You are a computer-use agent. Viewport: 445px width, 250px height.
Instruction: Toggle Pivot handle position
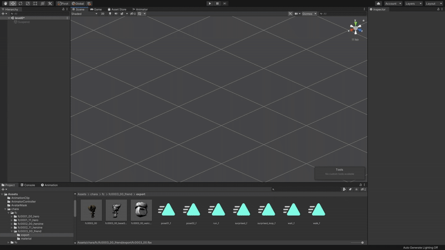[x=63, y=3]
